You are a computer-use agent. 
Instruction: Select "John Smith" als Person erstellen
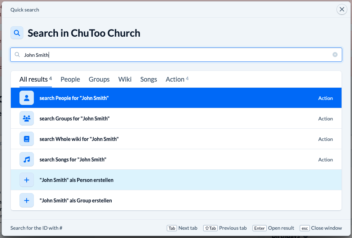point(76,180)
